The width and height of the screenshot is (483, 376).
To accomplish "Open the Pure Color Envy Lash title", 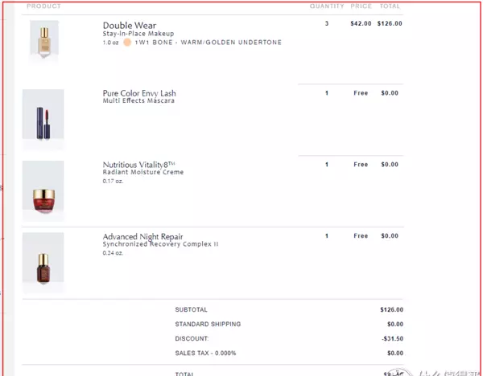I will pyautogui.click(x=139, y=93).
